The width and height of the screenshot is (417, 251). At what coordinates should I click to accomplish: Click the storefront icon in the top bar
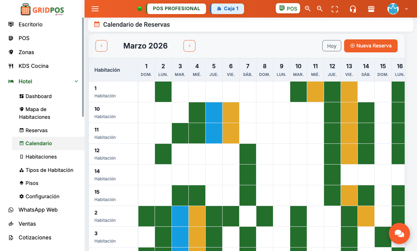coord(371,8)
